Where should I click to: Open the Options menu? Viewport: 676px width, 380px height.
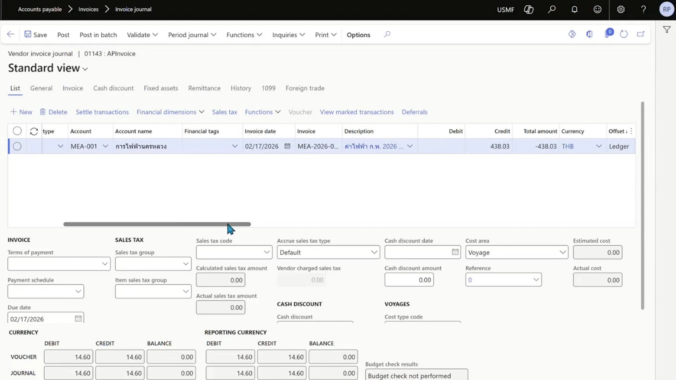coord(358,35)
